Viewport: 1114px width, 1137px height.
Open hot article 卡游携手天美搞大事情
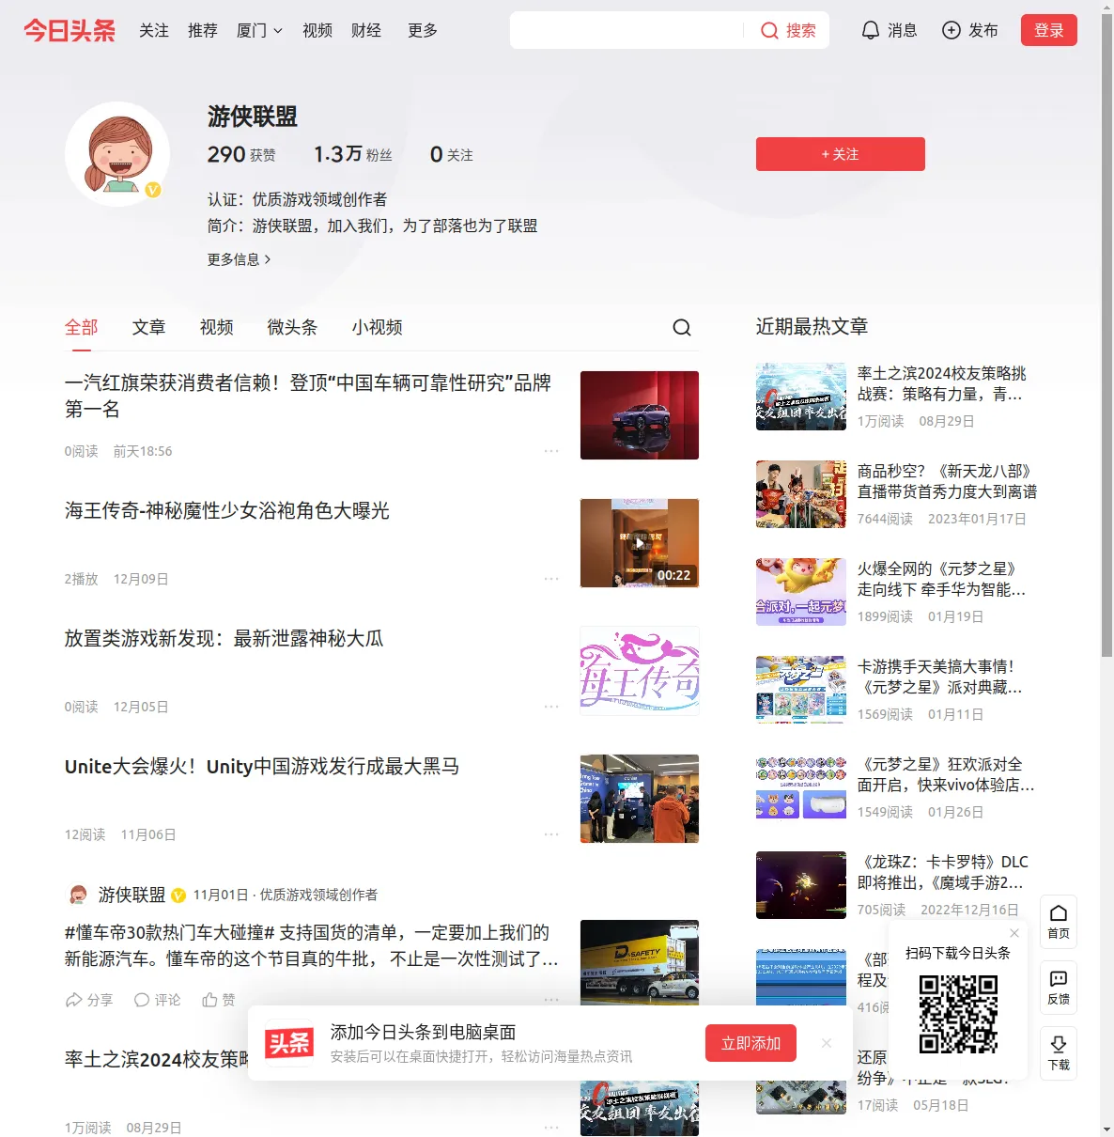point(941,677)
